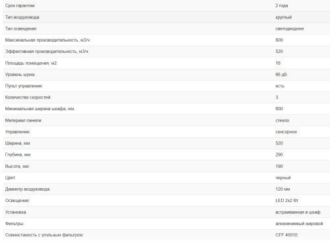
Task: Click the 'черный' color value
Action: [283, 178]
